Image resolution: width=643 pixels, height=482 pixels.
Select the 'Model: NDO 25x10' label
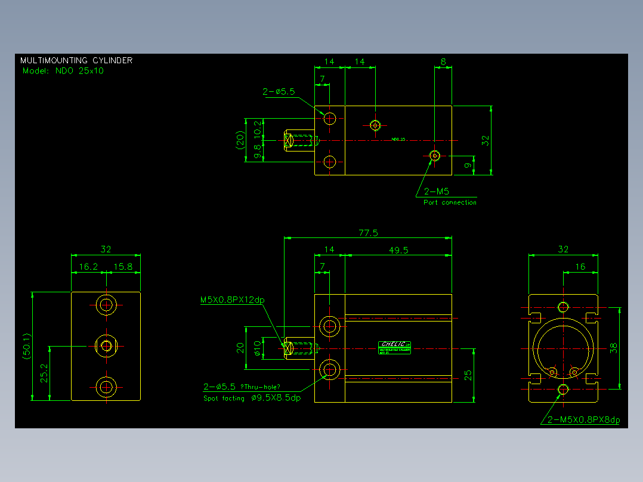[63, 70]
